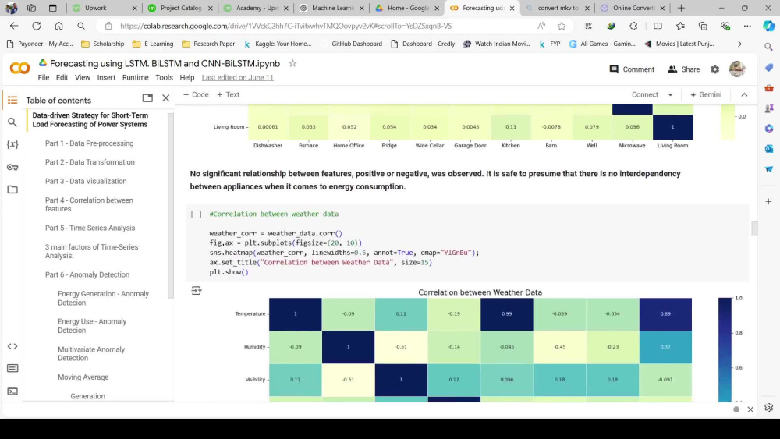
Task: Open the Connect dropdown arrow
Action: pyautogui.click(x=670, y=94)
